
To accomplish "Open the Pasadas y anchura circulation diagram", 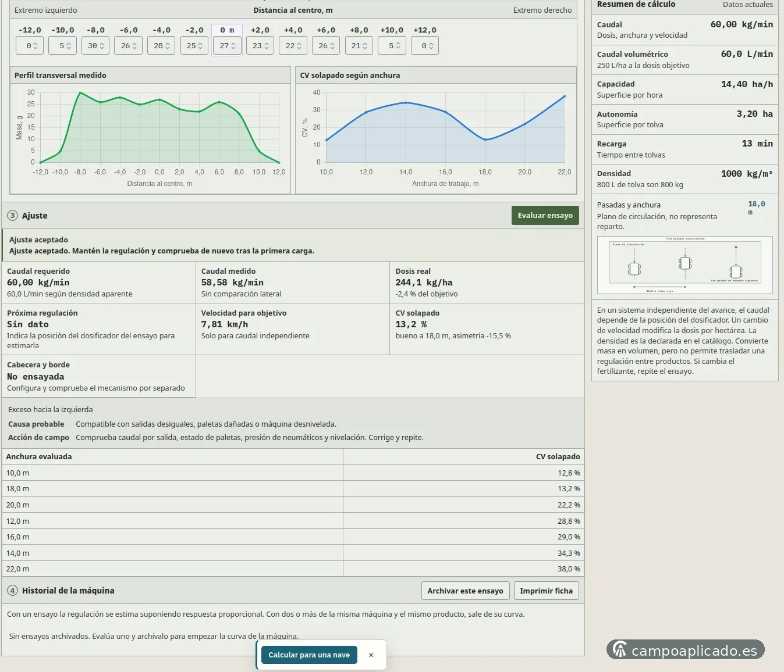I will 685,265.
